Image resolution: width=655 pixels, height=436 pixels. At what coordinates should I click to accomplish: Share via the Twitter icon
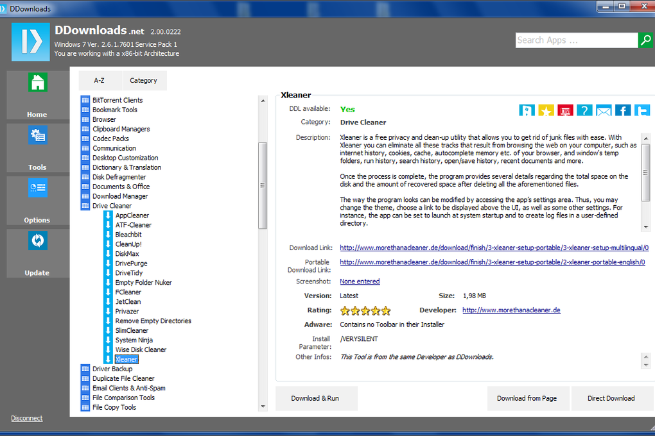[642, 110]
